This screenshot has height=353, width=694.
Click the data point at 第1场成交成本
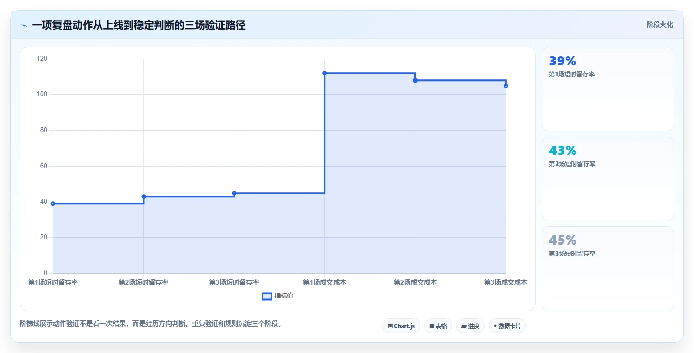[x=324, y=73]
